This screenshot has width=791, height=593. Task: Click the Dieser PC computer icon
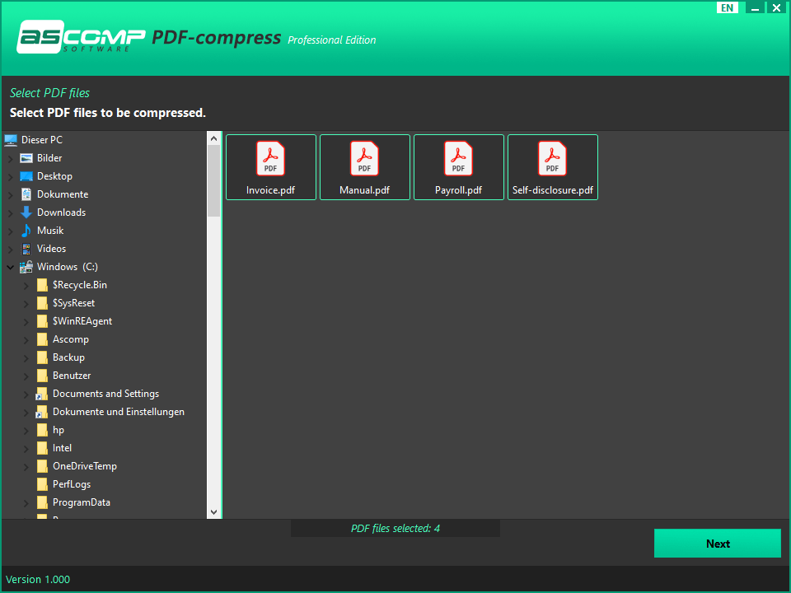11,140
